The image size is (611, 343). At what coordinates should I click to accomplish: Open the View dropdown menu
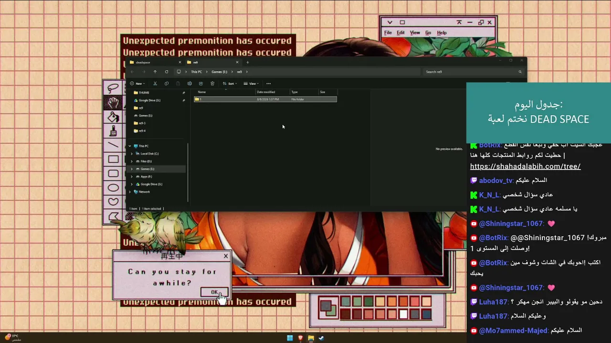251,84
